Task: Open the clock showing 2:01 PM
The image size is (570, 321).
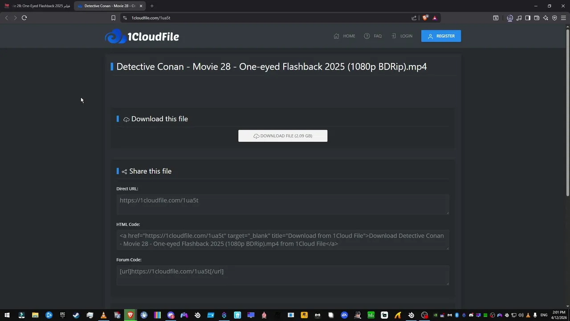Action: 559,315
